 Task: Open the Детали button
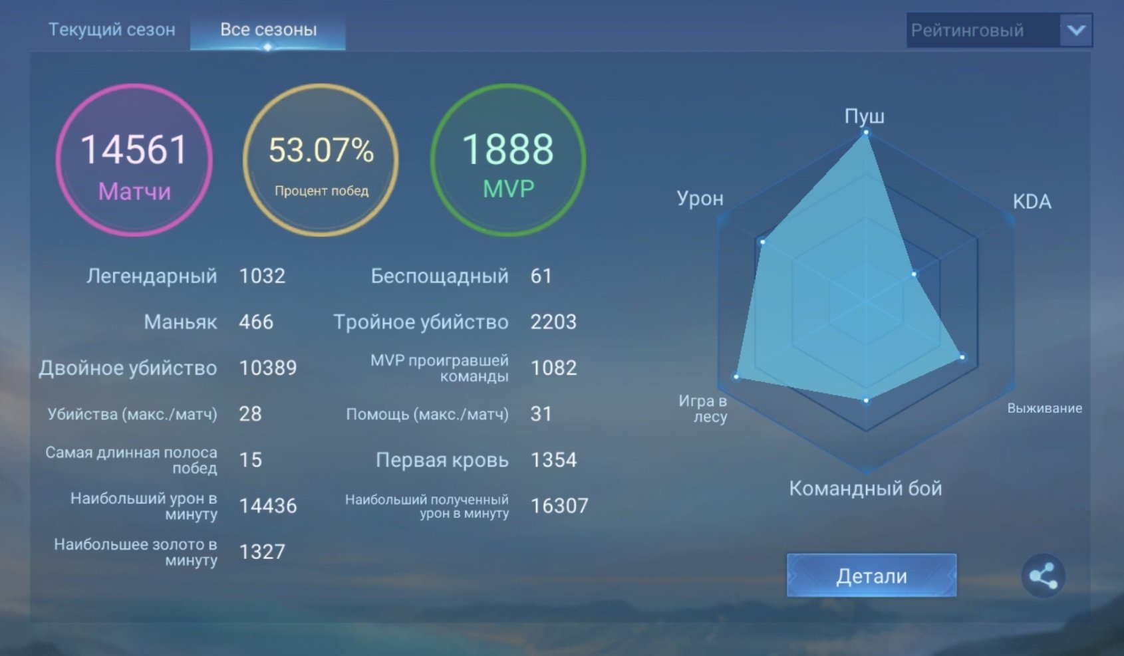click(871, 576)
